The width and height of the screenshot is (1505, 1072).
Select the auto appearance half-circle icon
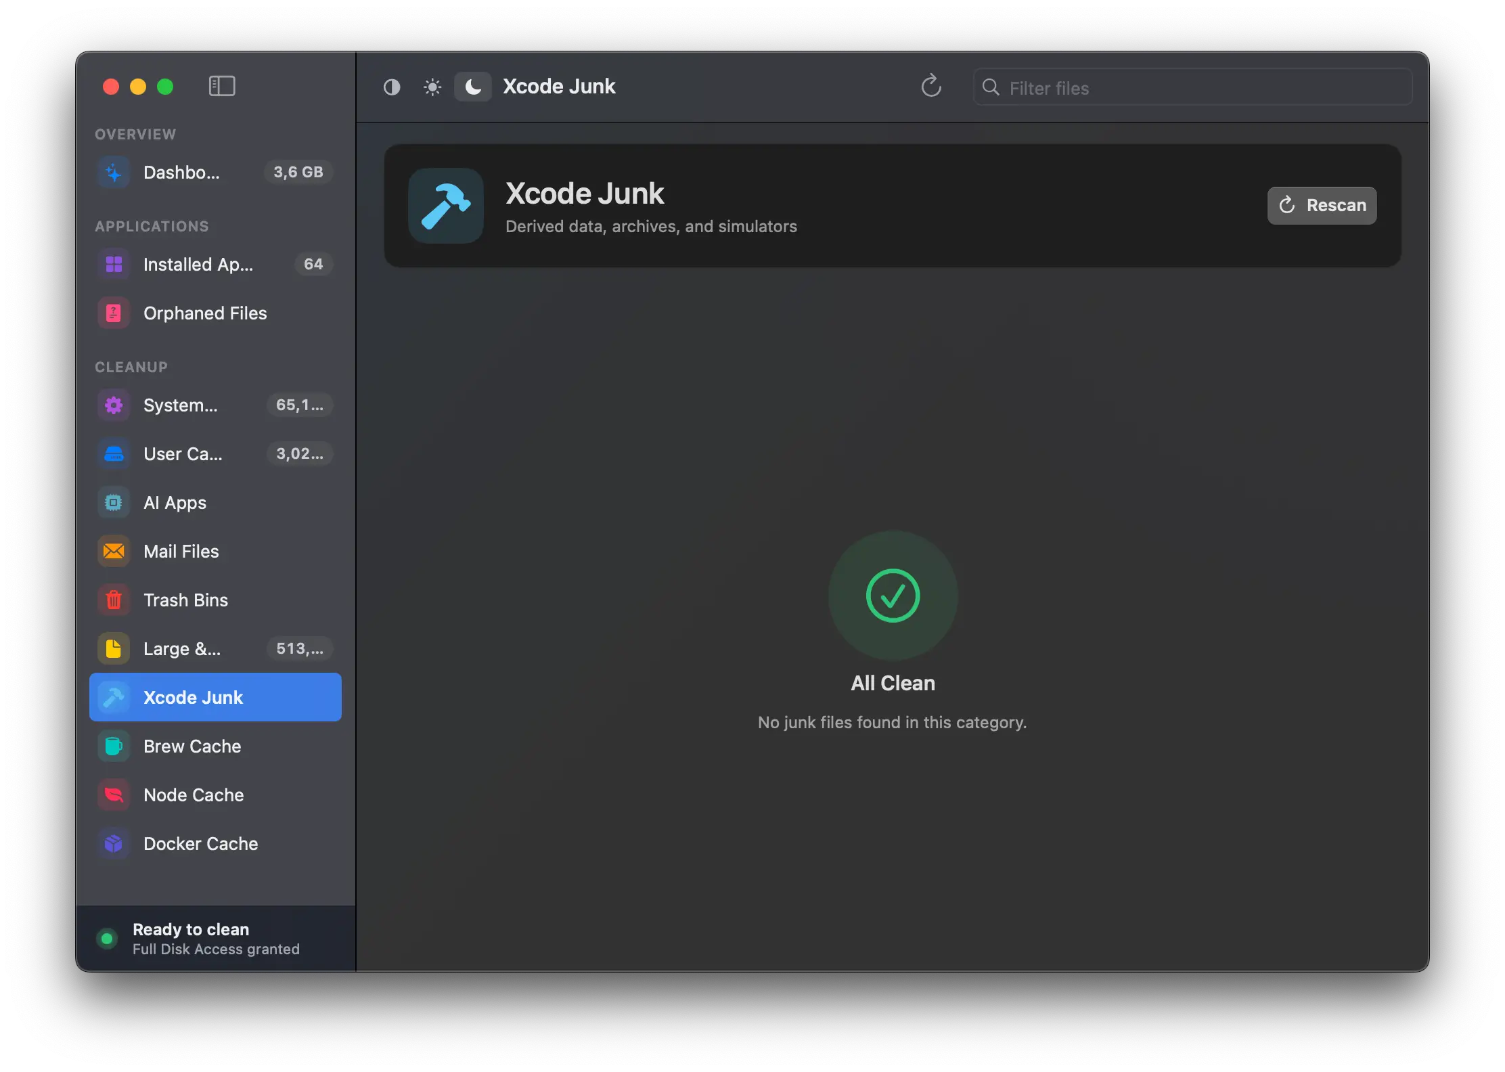(x=392, y=87)
